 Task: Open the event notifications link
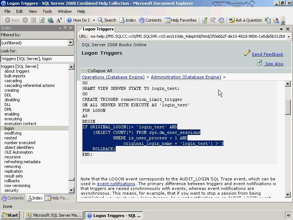click(116, 184)
